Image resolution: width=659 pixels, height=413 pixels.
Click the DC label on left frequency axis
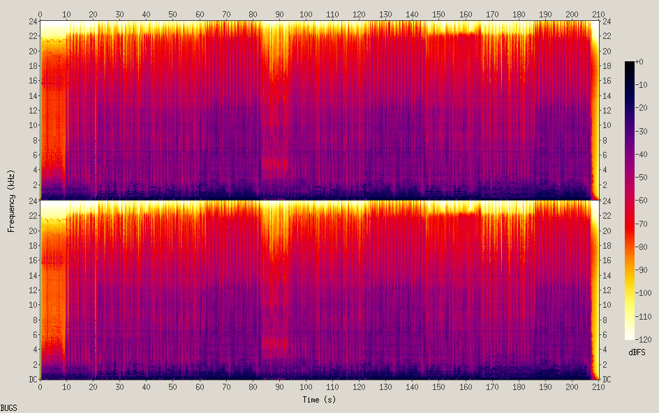(x=33, y=380)
